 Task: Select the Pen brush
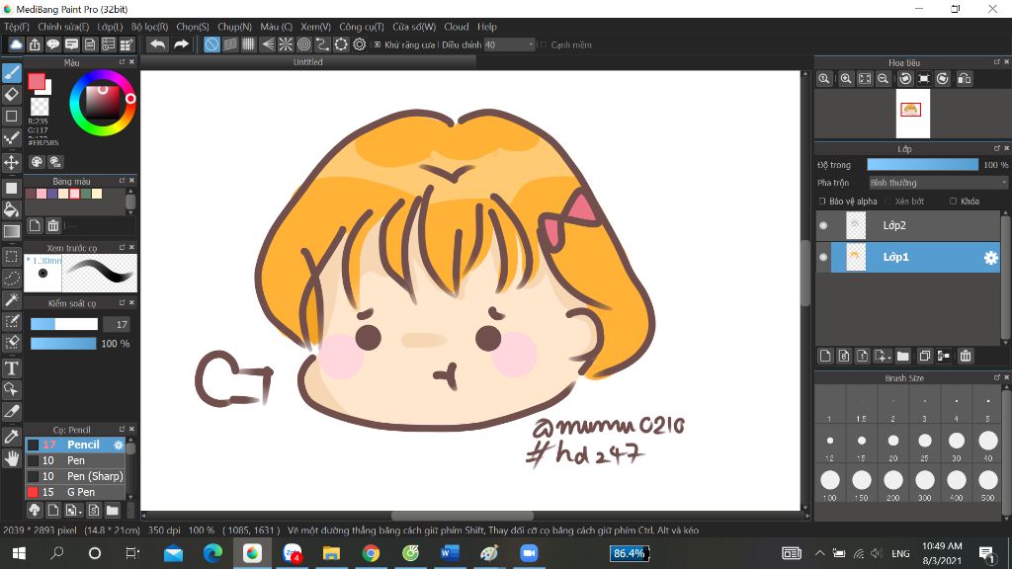(75, 460)
